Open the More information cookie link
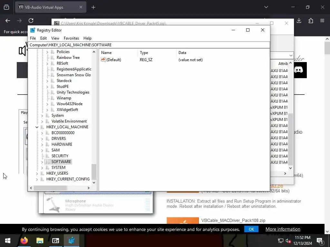 click(x=283, y=229)
